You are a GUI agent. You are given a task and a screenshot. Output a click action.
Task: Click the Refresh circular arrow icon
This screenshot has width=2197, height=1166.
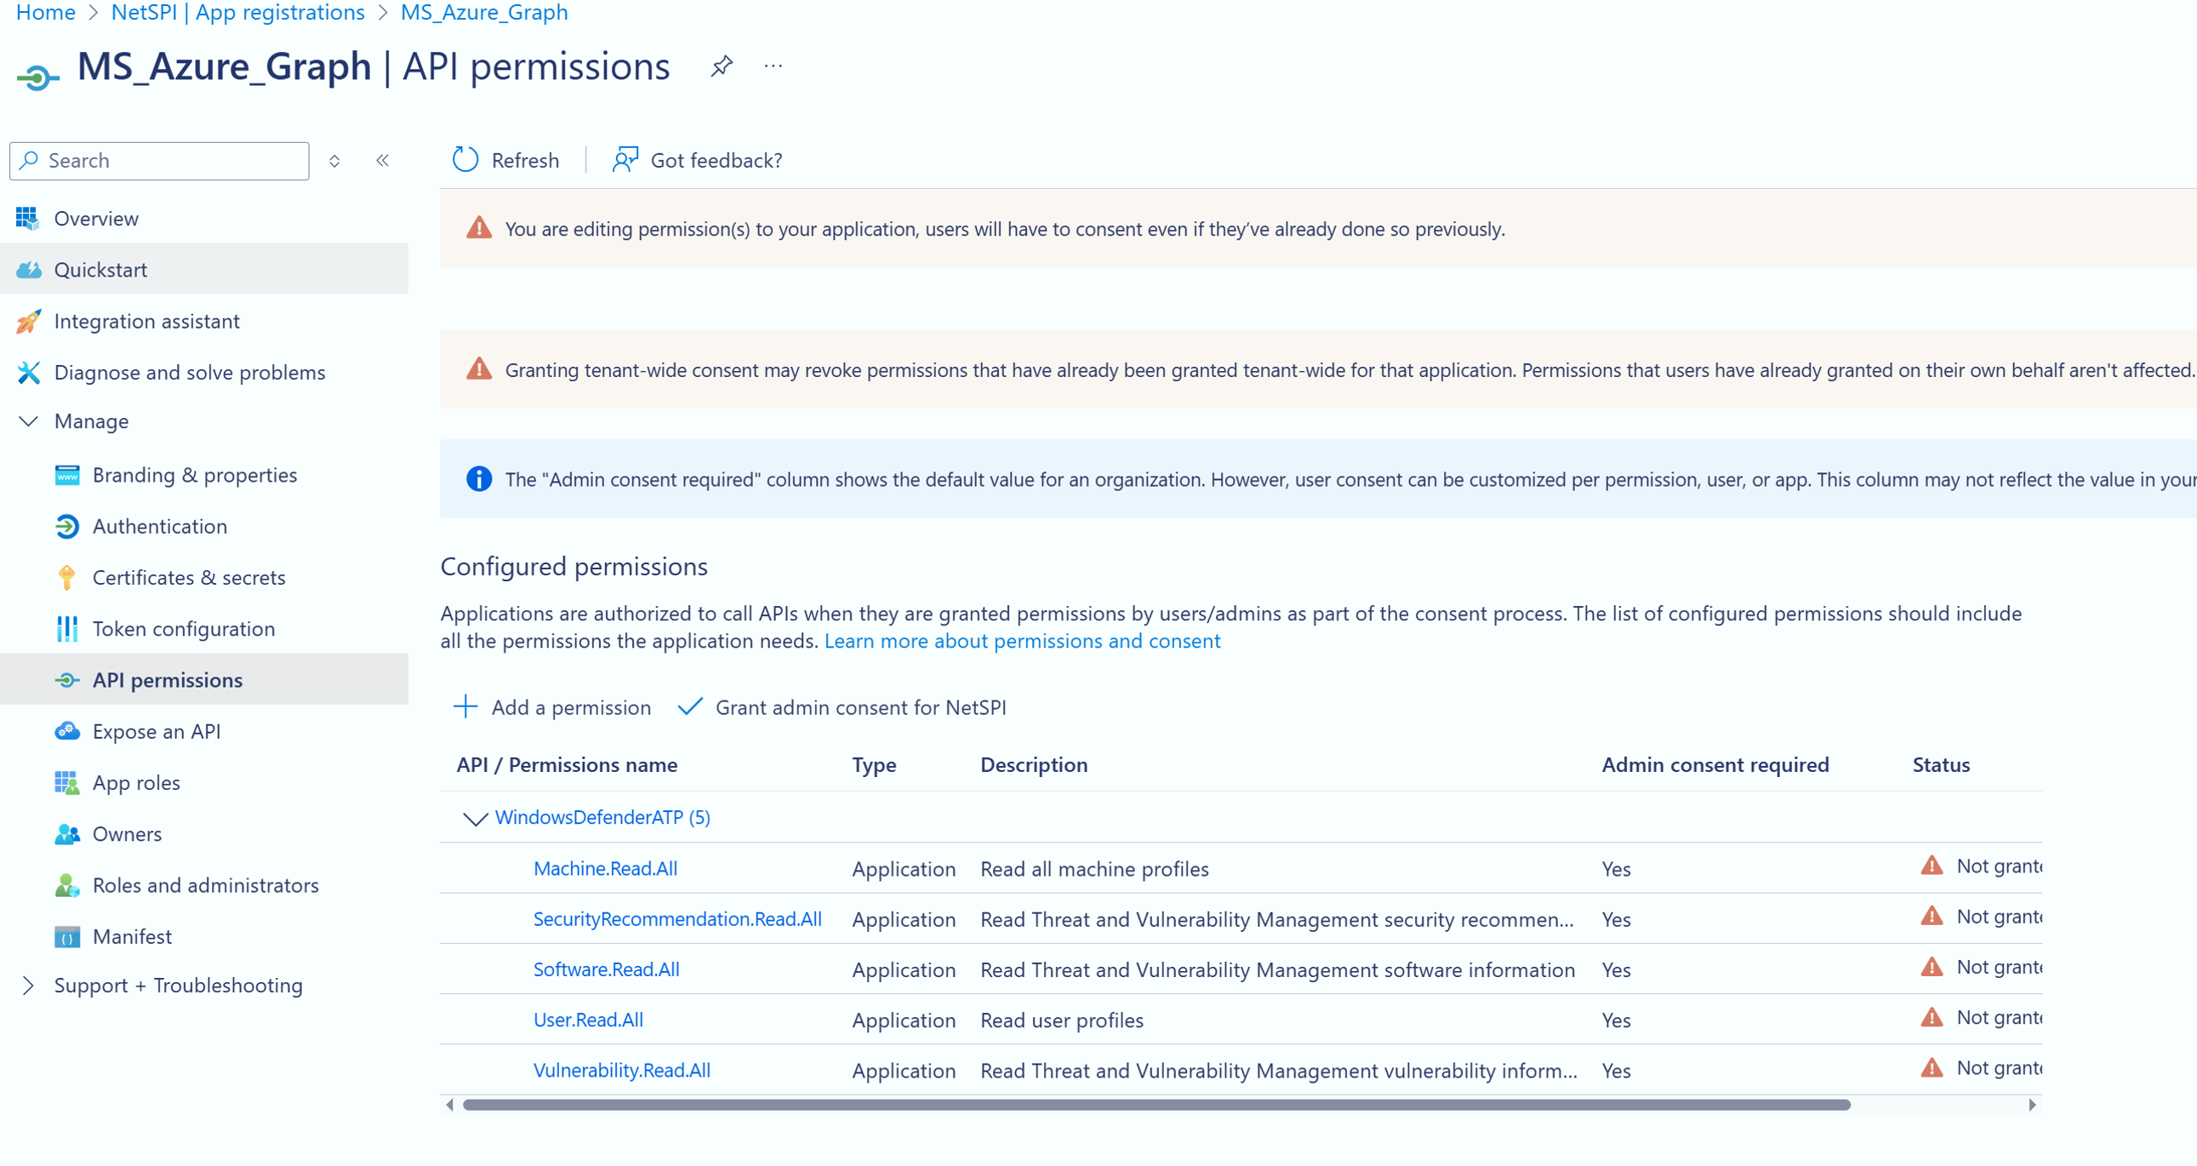465,159
